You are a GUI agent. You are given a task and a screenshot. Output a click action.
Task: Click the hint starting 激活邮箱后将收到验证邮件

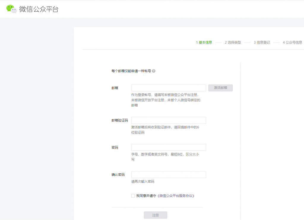(x=165, y=130)
